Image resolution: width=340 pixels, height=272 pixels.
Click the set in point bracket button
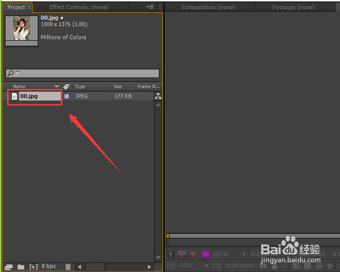244,254
